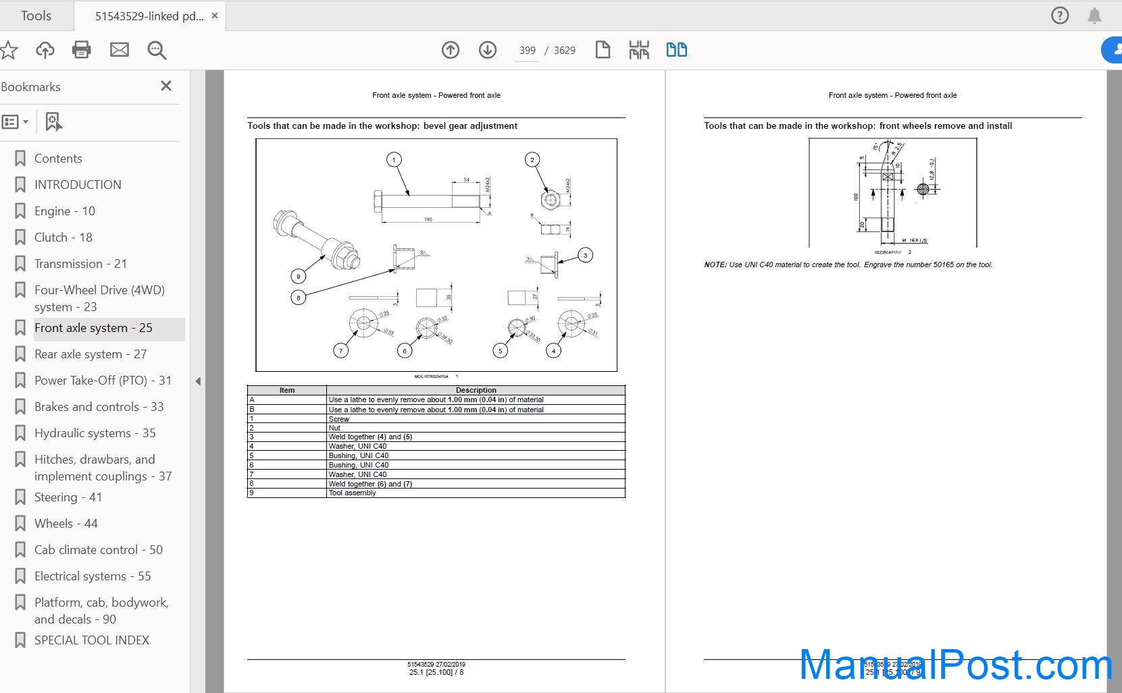Print the document with printer icon
The width and height of the screenshot is (1122, 693).
coord(82,50)
